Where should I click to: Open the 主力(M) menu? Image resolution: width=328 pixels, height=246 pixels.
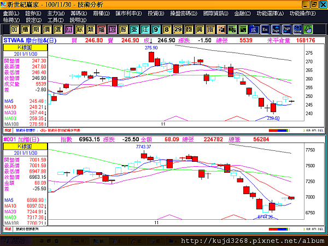coord(56,13)
